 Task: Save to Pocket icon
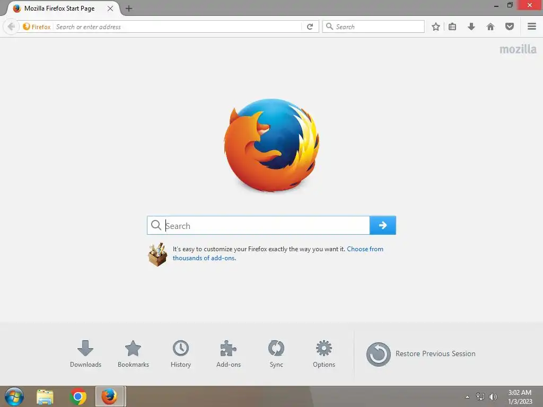(x=510, y=26)
